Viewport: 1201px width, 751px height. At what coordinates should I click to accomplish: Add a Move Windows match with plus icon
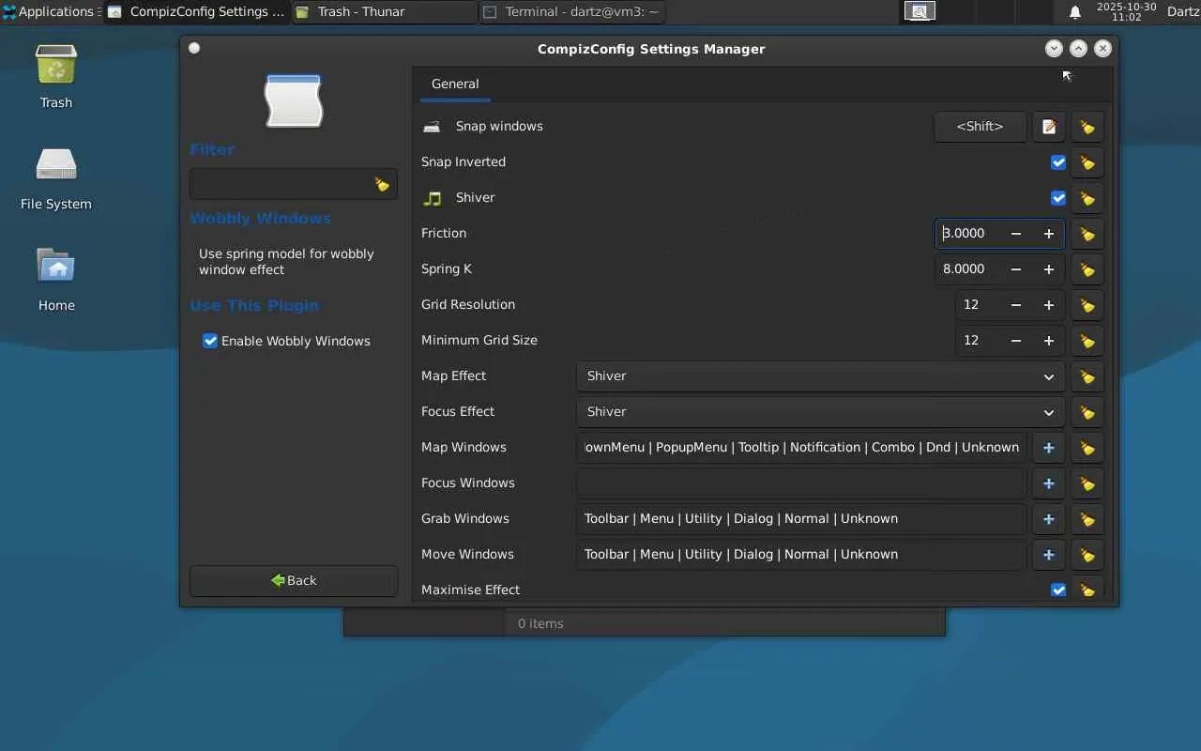click(x=1048, y=555)
